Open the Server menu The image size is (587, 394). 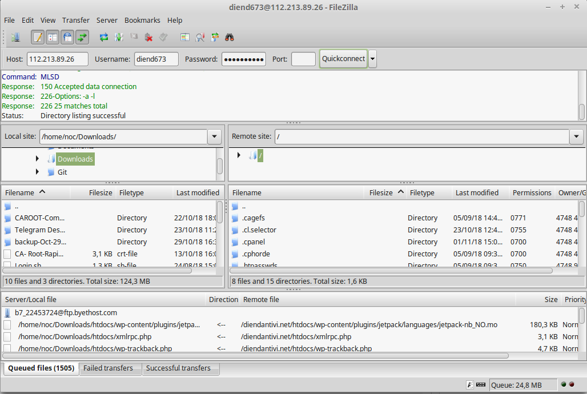pos(107,20)
